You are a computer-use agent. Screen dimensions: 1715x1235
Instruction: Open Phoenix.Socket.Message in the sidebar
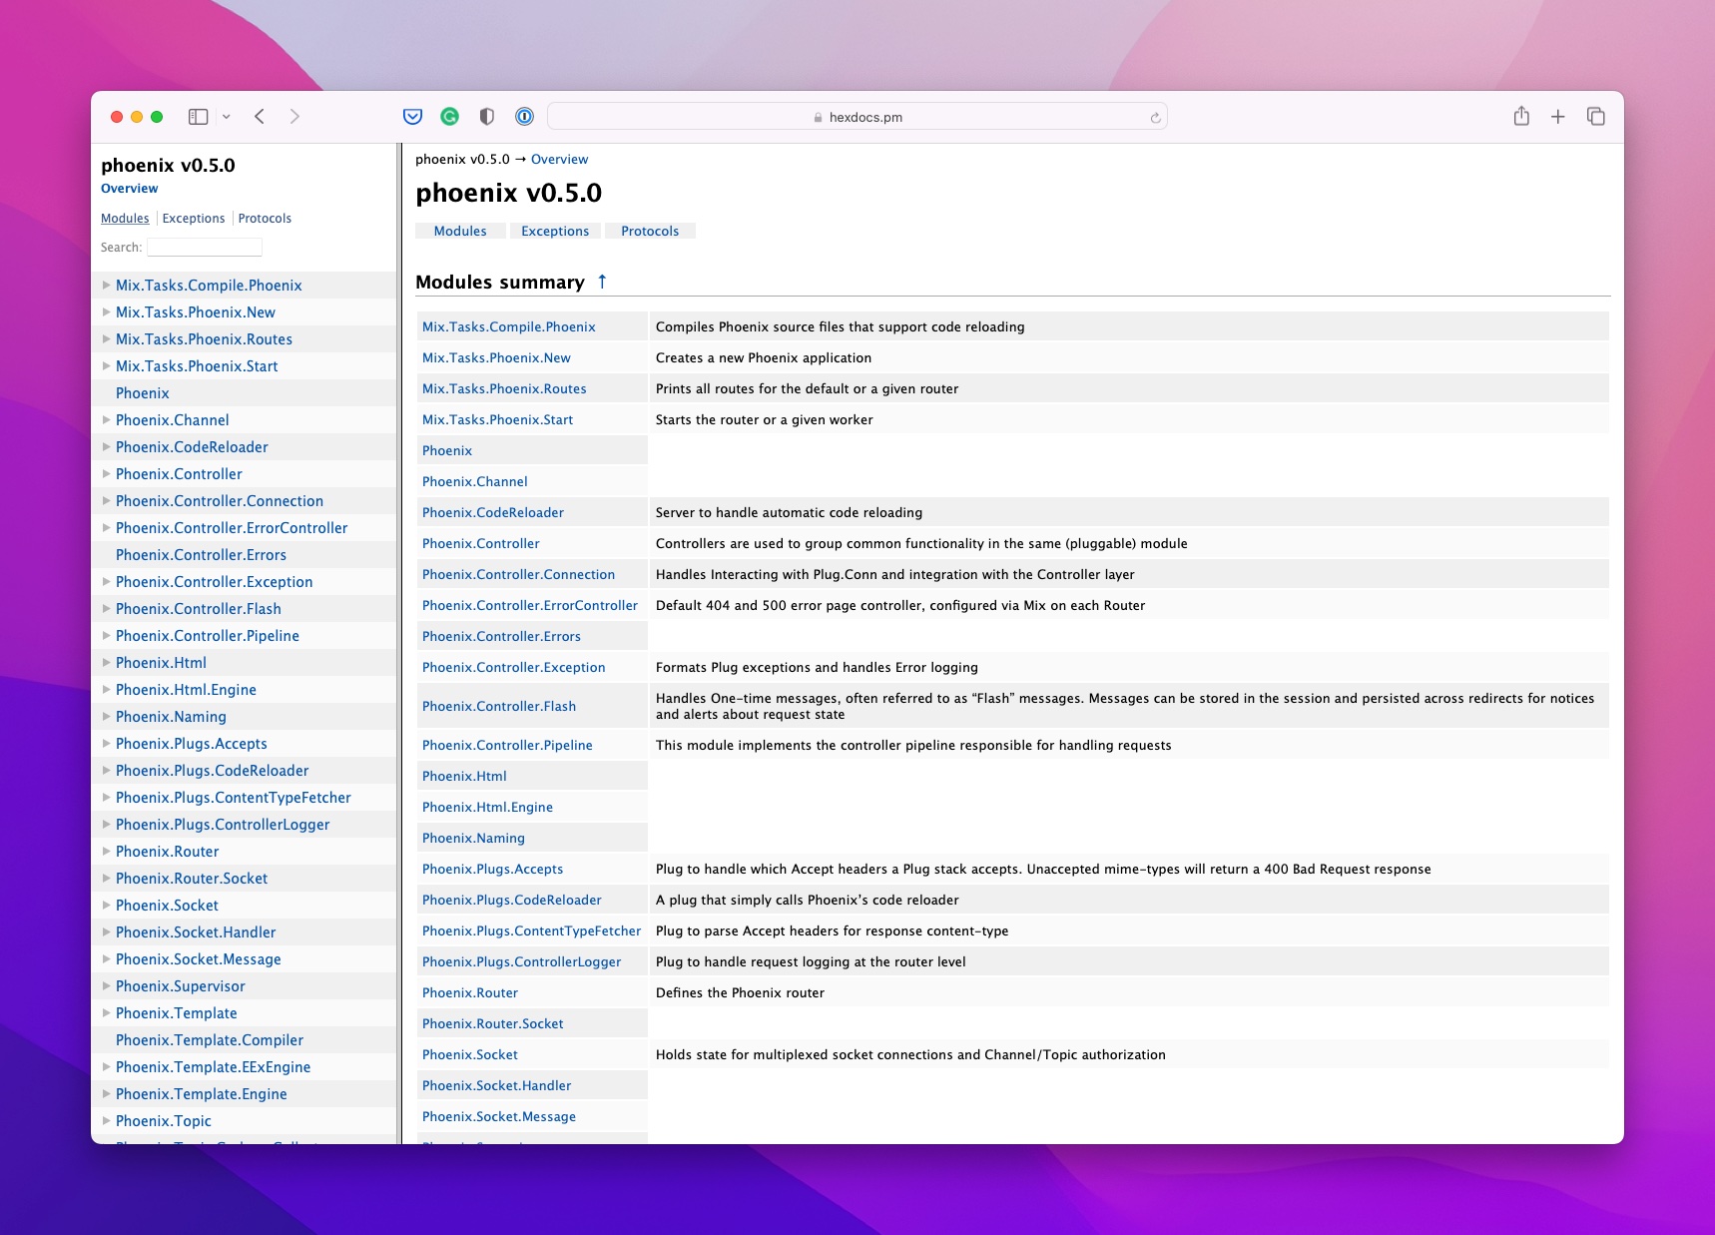pyautogui.click(x=199, y=959)
